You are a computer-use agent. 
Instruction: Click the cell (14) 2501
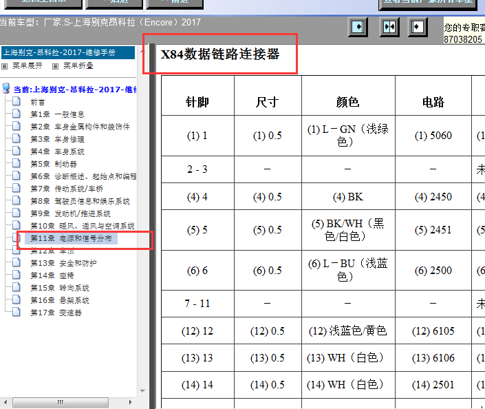pyautogui.click(x=433, y=385)
